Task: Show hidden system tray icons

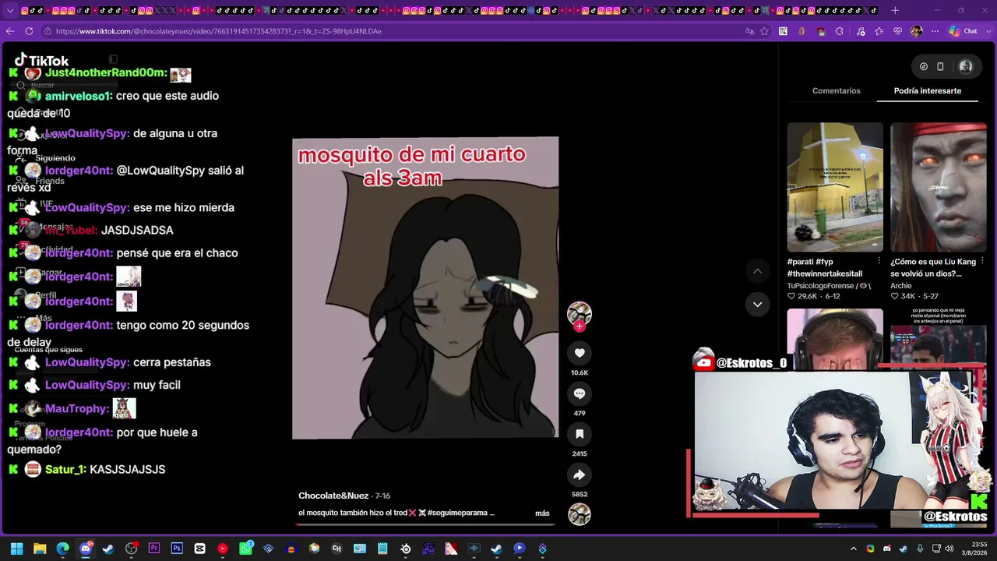Action: coord(854,549)
